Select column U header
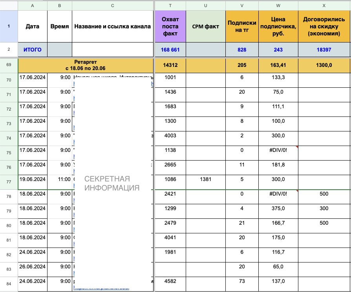 click(x=205, y=6)
